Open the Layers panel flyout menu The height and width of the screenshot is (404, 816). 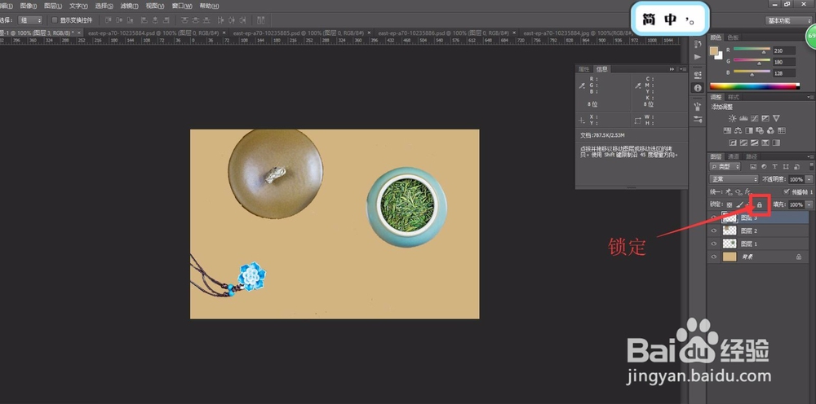pos(811,156)
